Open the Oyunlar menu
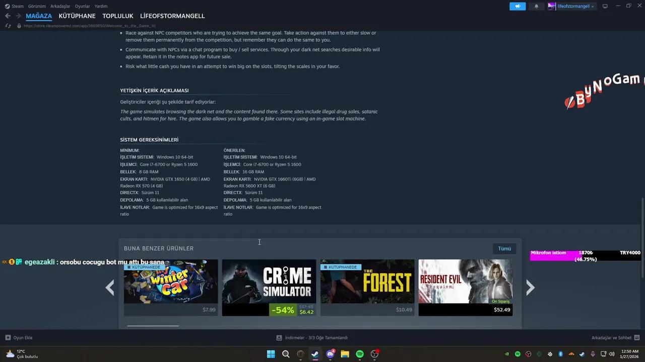The height and width of the screenshot is (362, 645). tap(83, 7)
